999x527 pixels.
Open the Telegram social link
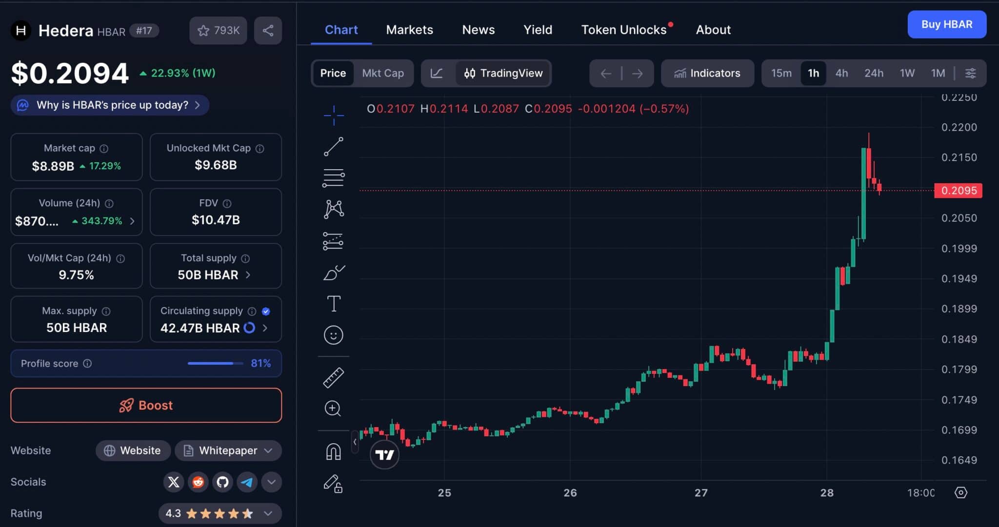pos(247,482)
